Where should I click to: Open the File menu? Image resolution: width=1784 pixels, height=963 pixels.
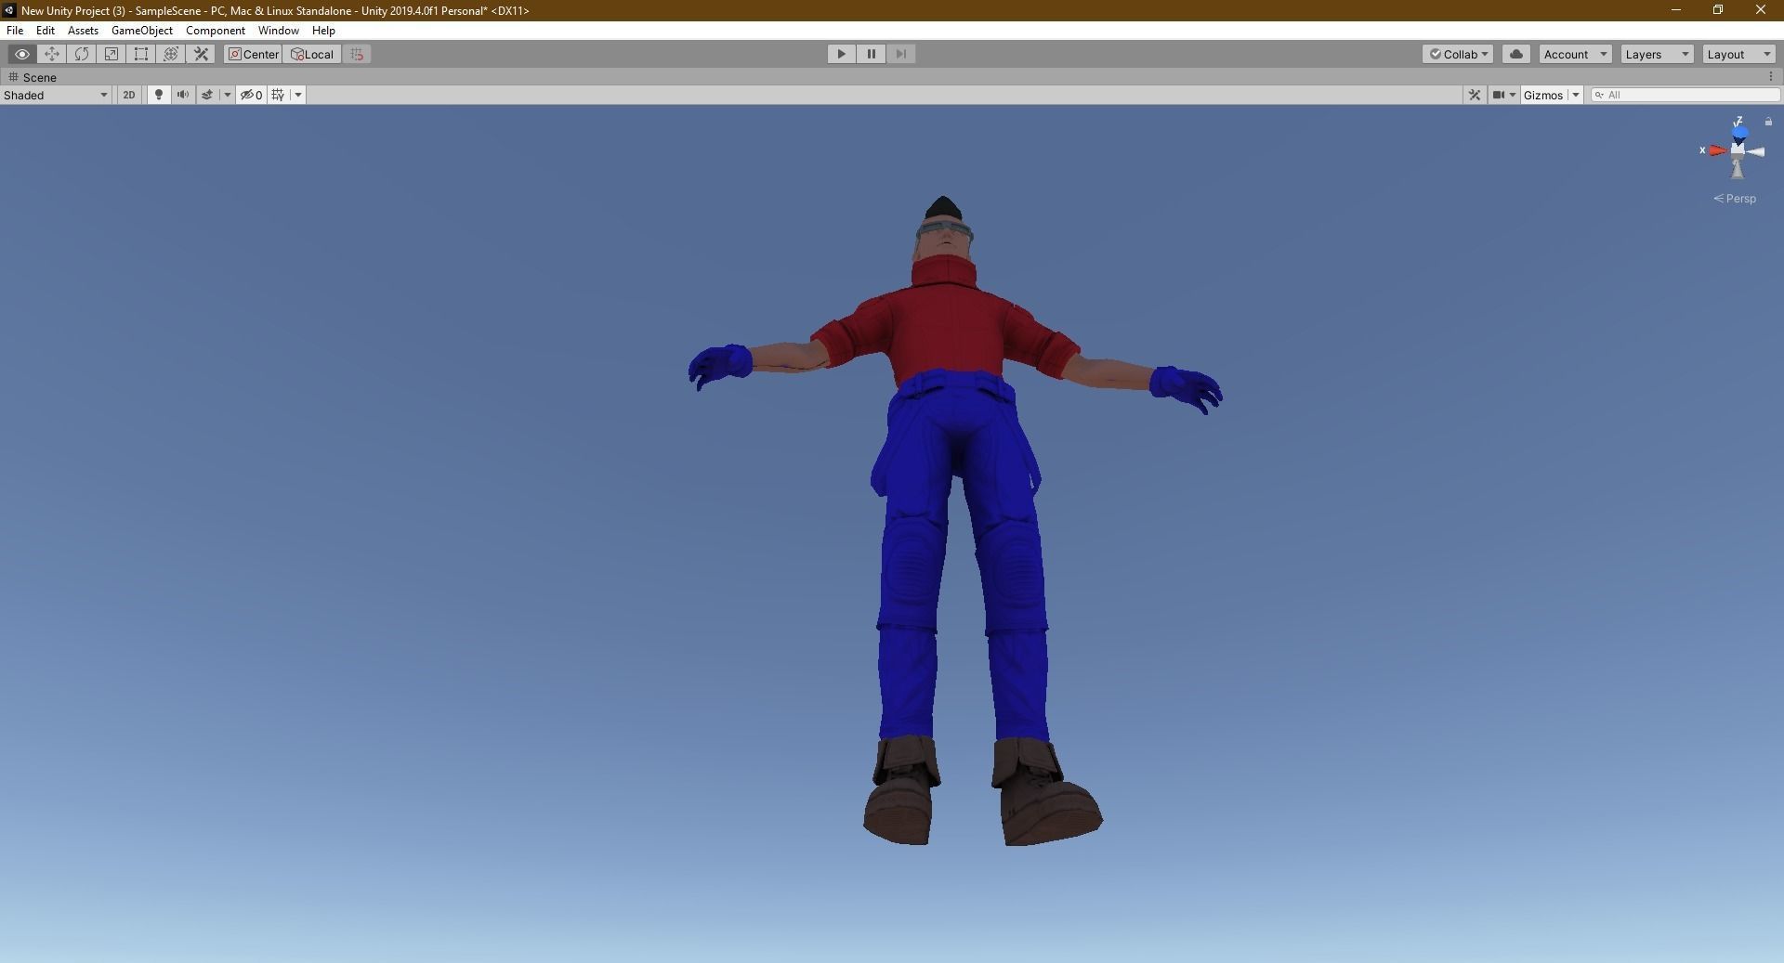pyautogui.click(x=15, y=31)
